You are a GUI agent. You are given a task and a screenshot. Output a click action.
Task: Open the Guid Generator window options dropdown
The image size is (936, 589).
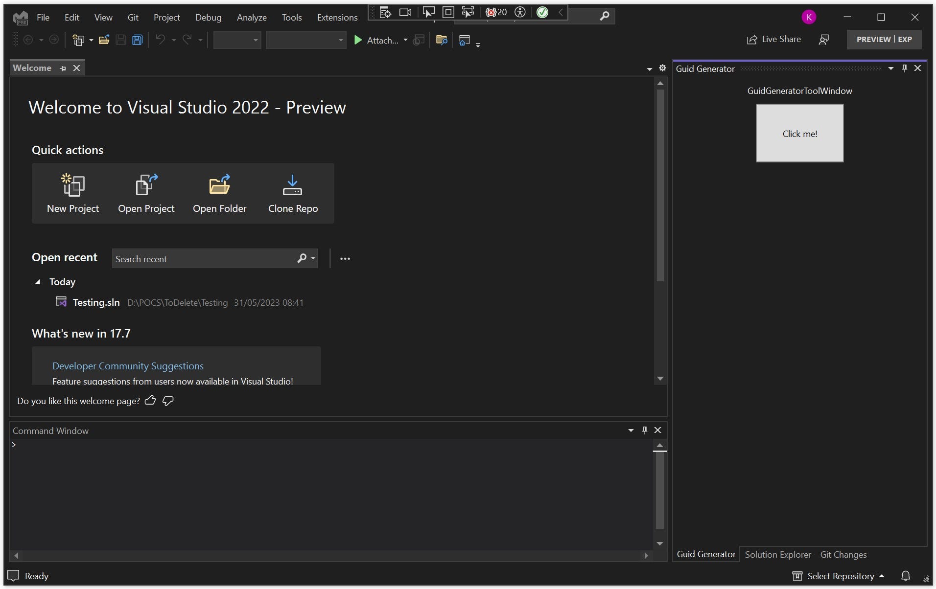pyautogui.click(x=891, y=68)
